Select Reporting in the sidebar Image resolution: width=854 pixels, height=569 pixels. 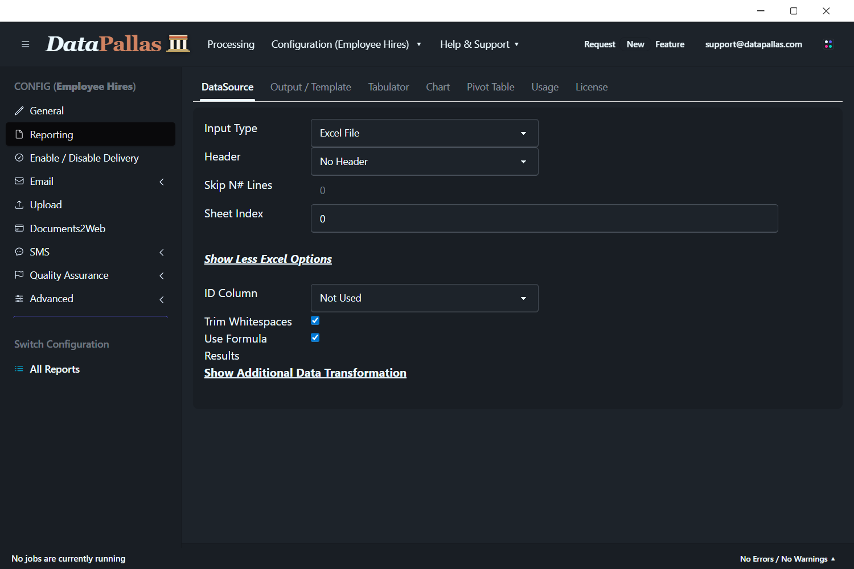point(91,134)
